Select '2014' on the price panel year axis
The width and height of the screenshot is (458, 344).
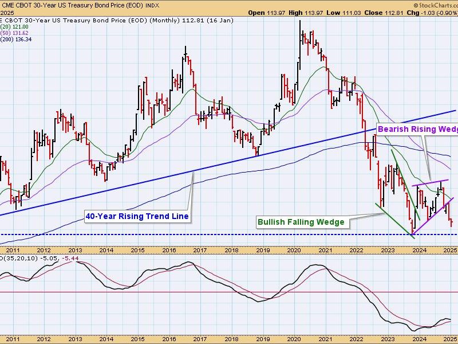(106, 251)
